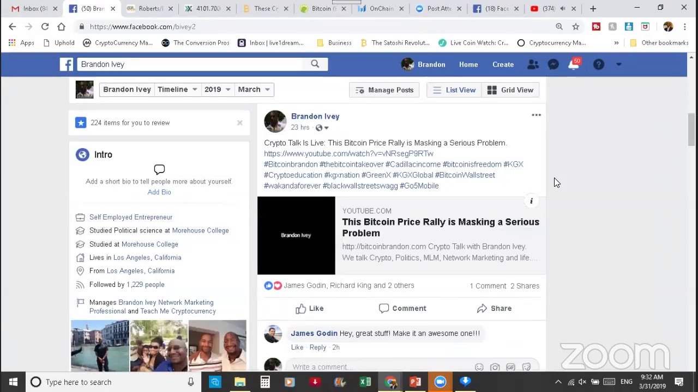Open the Windows Action Center notifications icon

(x=679, y=382)
